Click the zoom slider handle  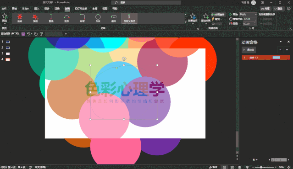click(261, 167)
